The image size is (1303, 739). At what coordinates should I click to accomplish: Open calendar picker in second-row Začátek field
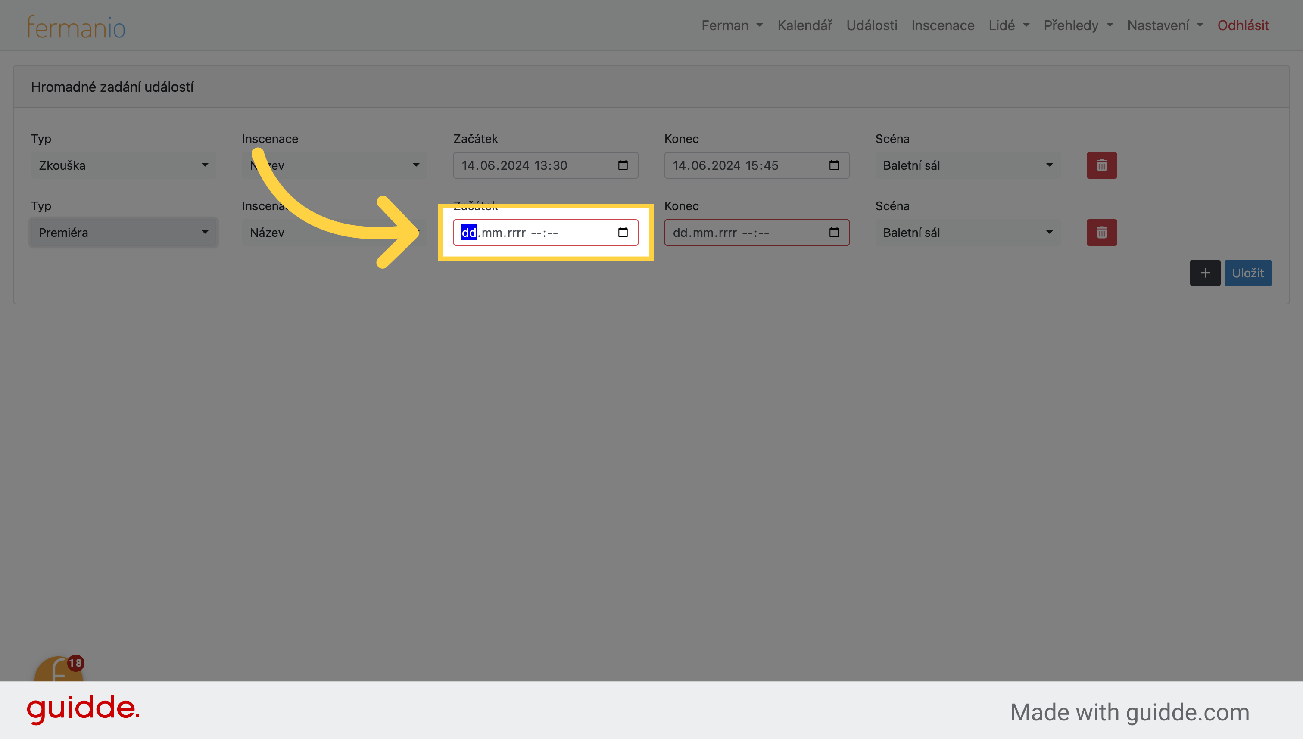point(623,232)
